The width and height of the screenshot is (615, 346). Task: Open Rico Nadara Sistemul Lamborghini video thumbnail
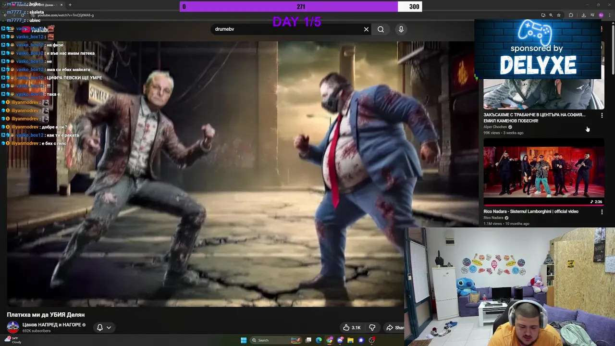pos(543,173)
